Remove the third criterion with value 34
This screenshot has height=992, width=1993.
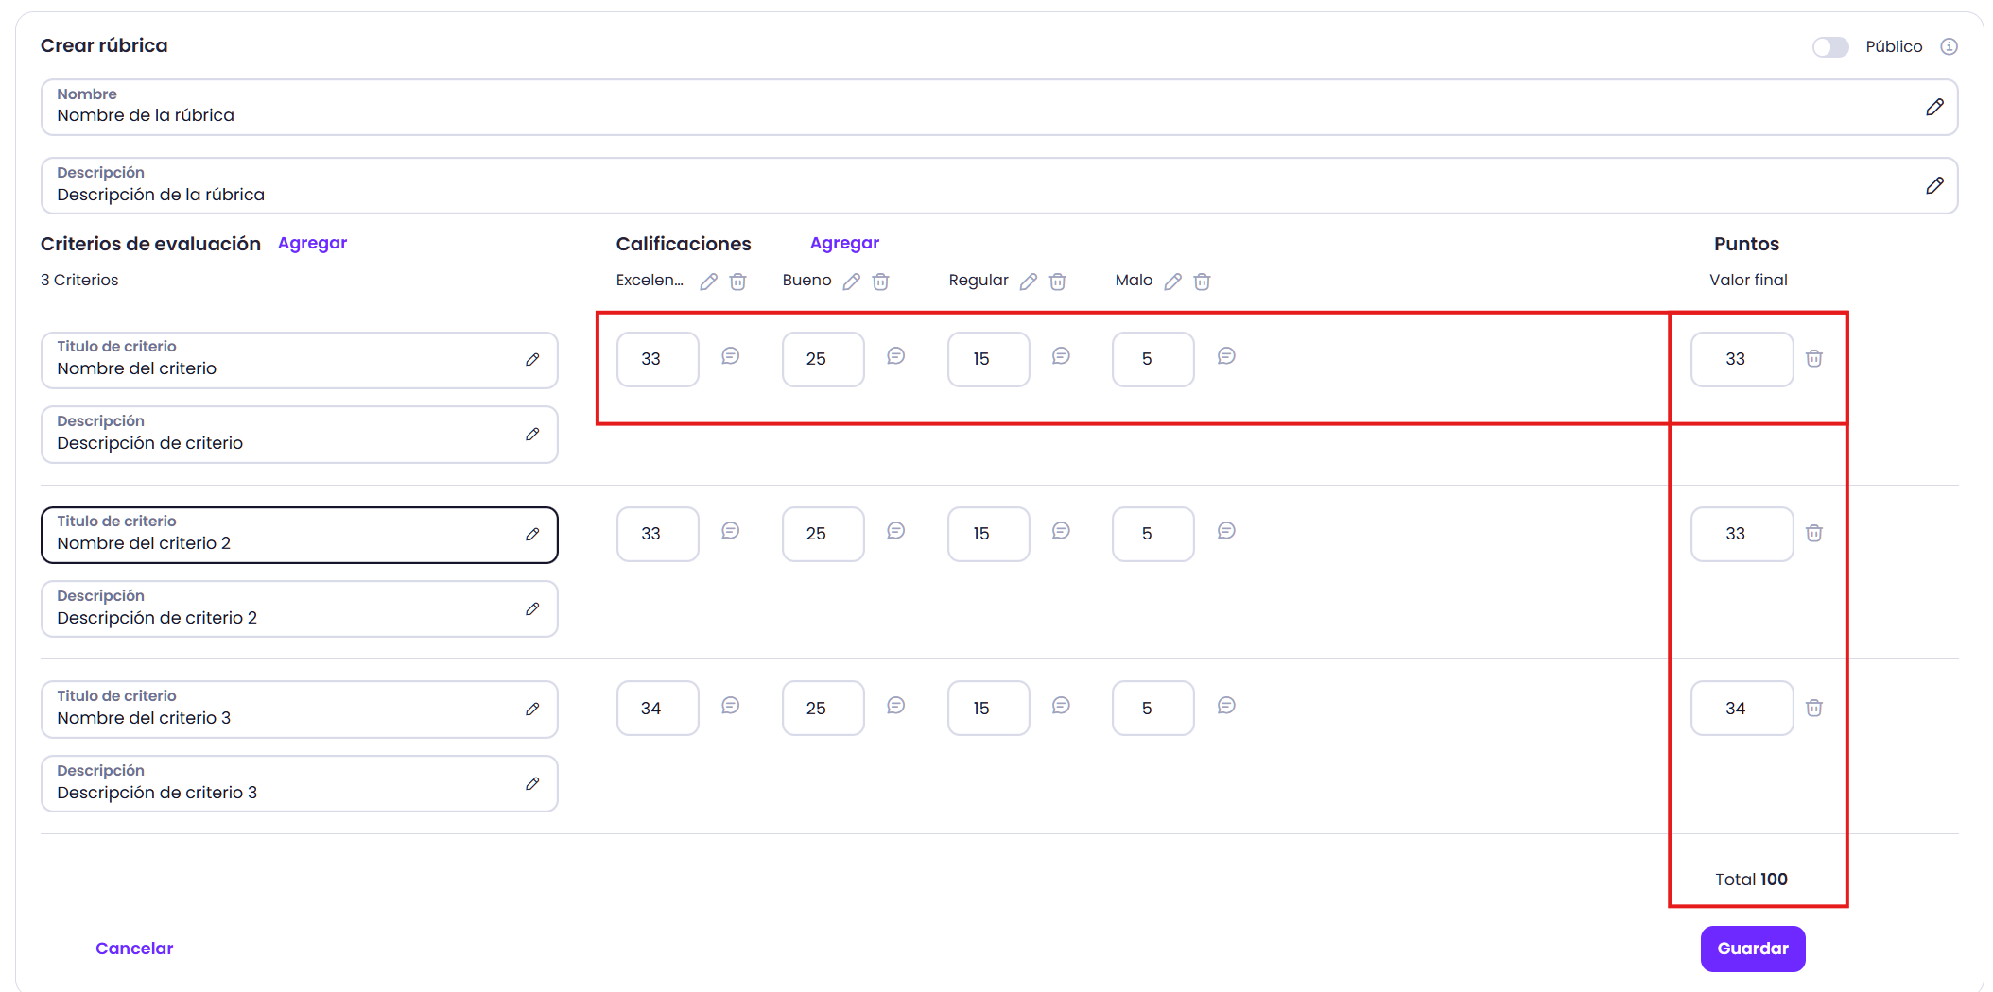point(1813,709)
